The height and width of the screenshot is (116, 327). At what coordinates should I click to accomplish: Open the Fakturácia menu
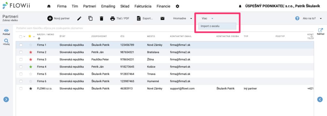pyautogui.click(x=143, y=6)
